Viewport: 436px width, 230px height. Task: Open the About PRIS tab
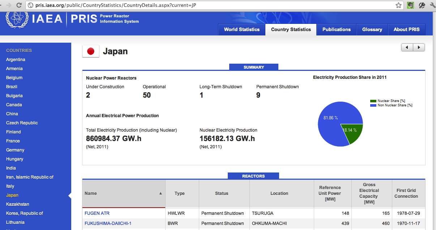click(x=407, y=30)
